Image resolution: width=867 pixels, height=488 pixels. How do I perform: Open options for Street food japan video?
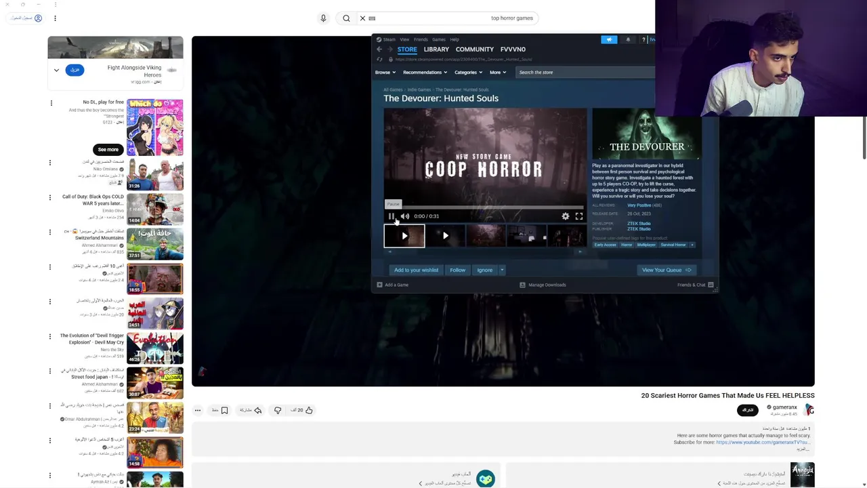coord(49,371)
